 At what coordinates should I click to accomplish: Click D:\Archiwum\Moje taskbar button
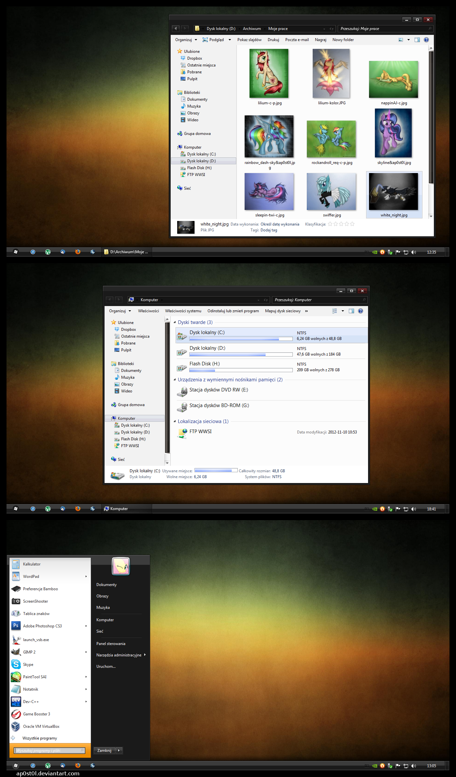(x=126, y=252)
